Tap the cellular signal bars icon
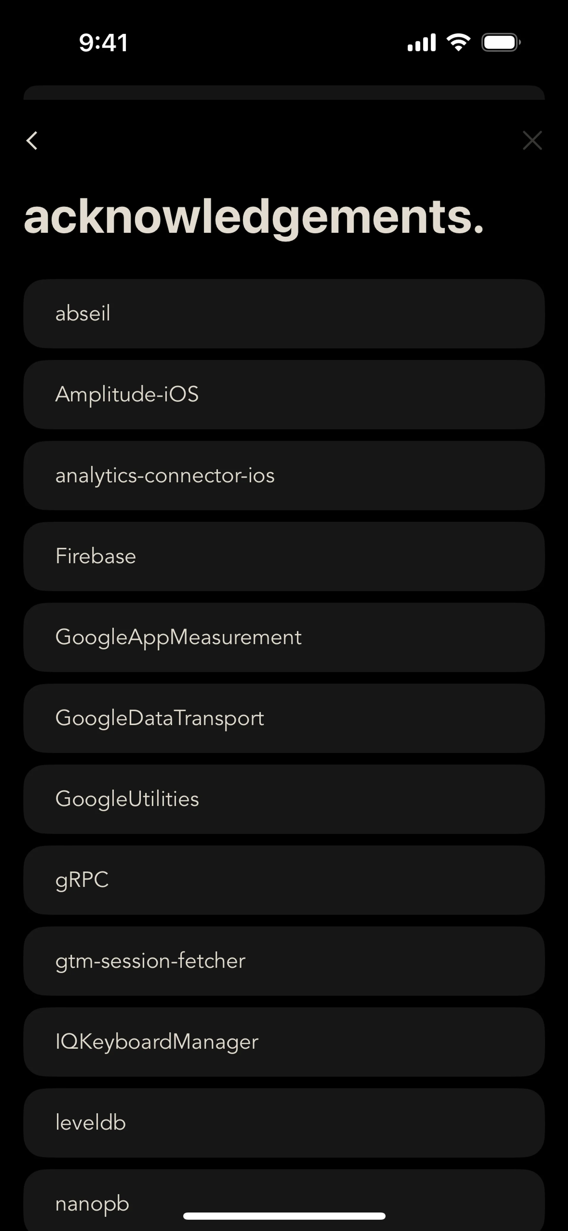Viewport: 568px width, 1231px height. 421,43
